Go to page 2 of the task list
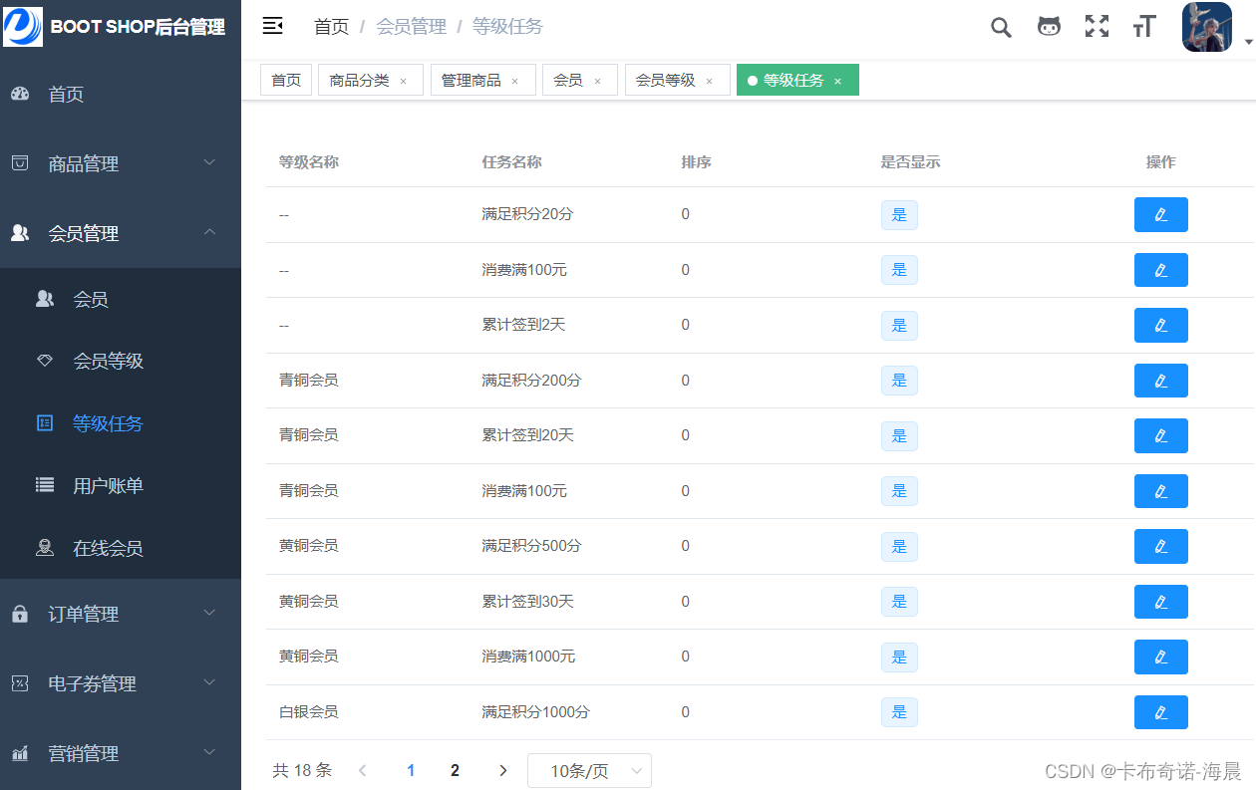 coord(455,770)
